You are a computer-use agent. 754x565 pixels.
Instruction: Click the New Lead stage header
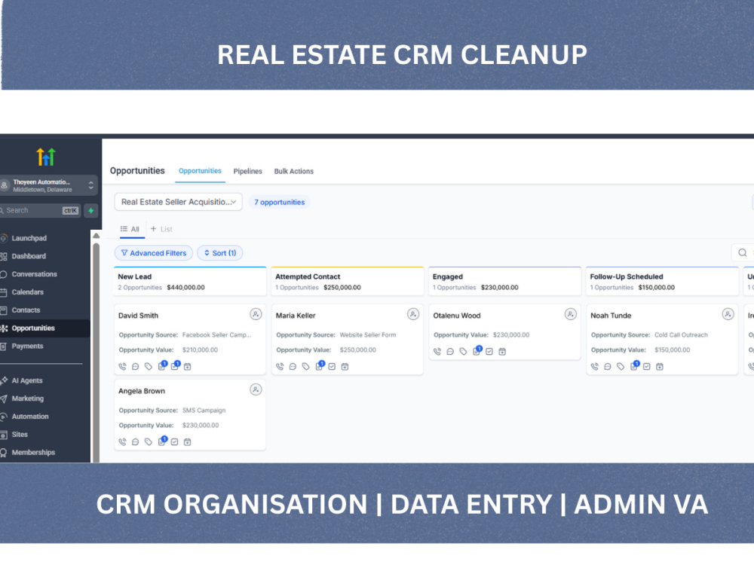click(190, 282)
